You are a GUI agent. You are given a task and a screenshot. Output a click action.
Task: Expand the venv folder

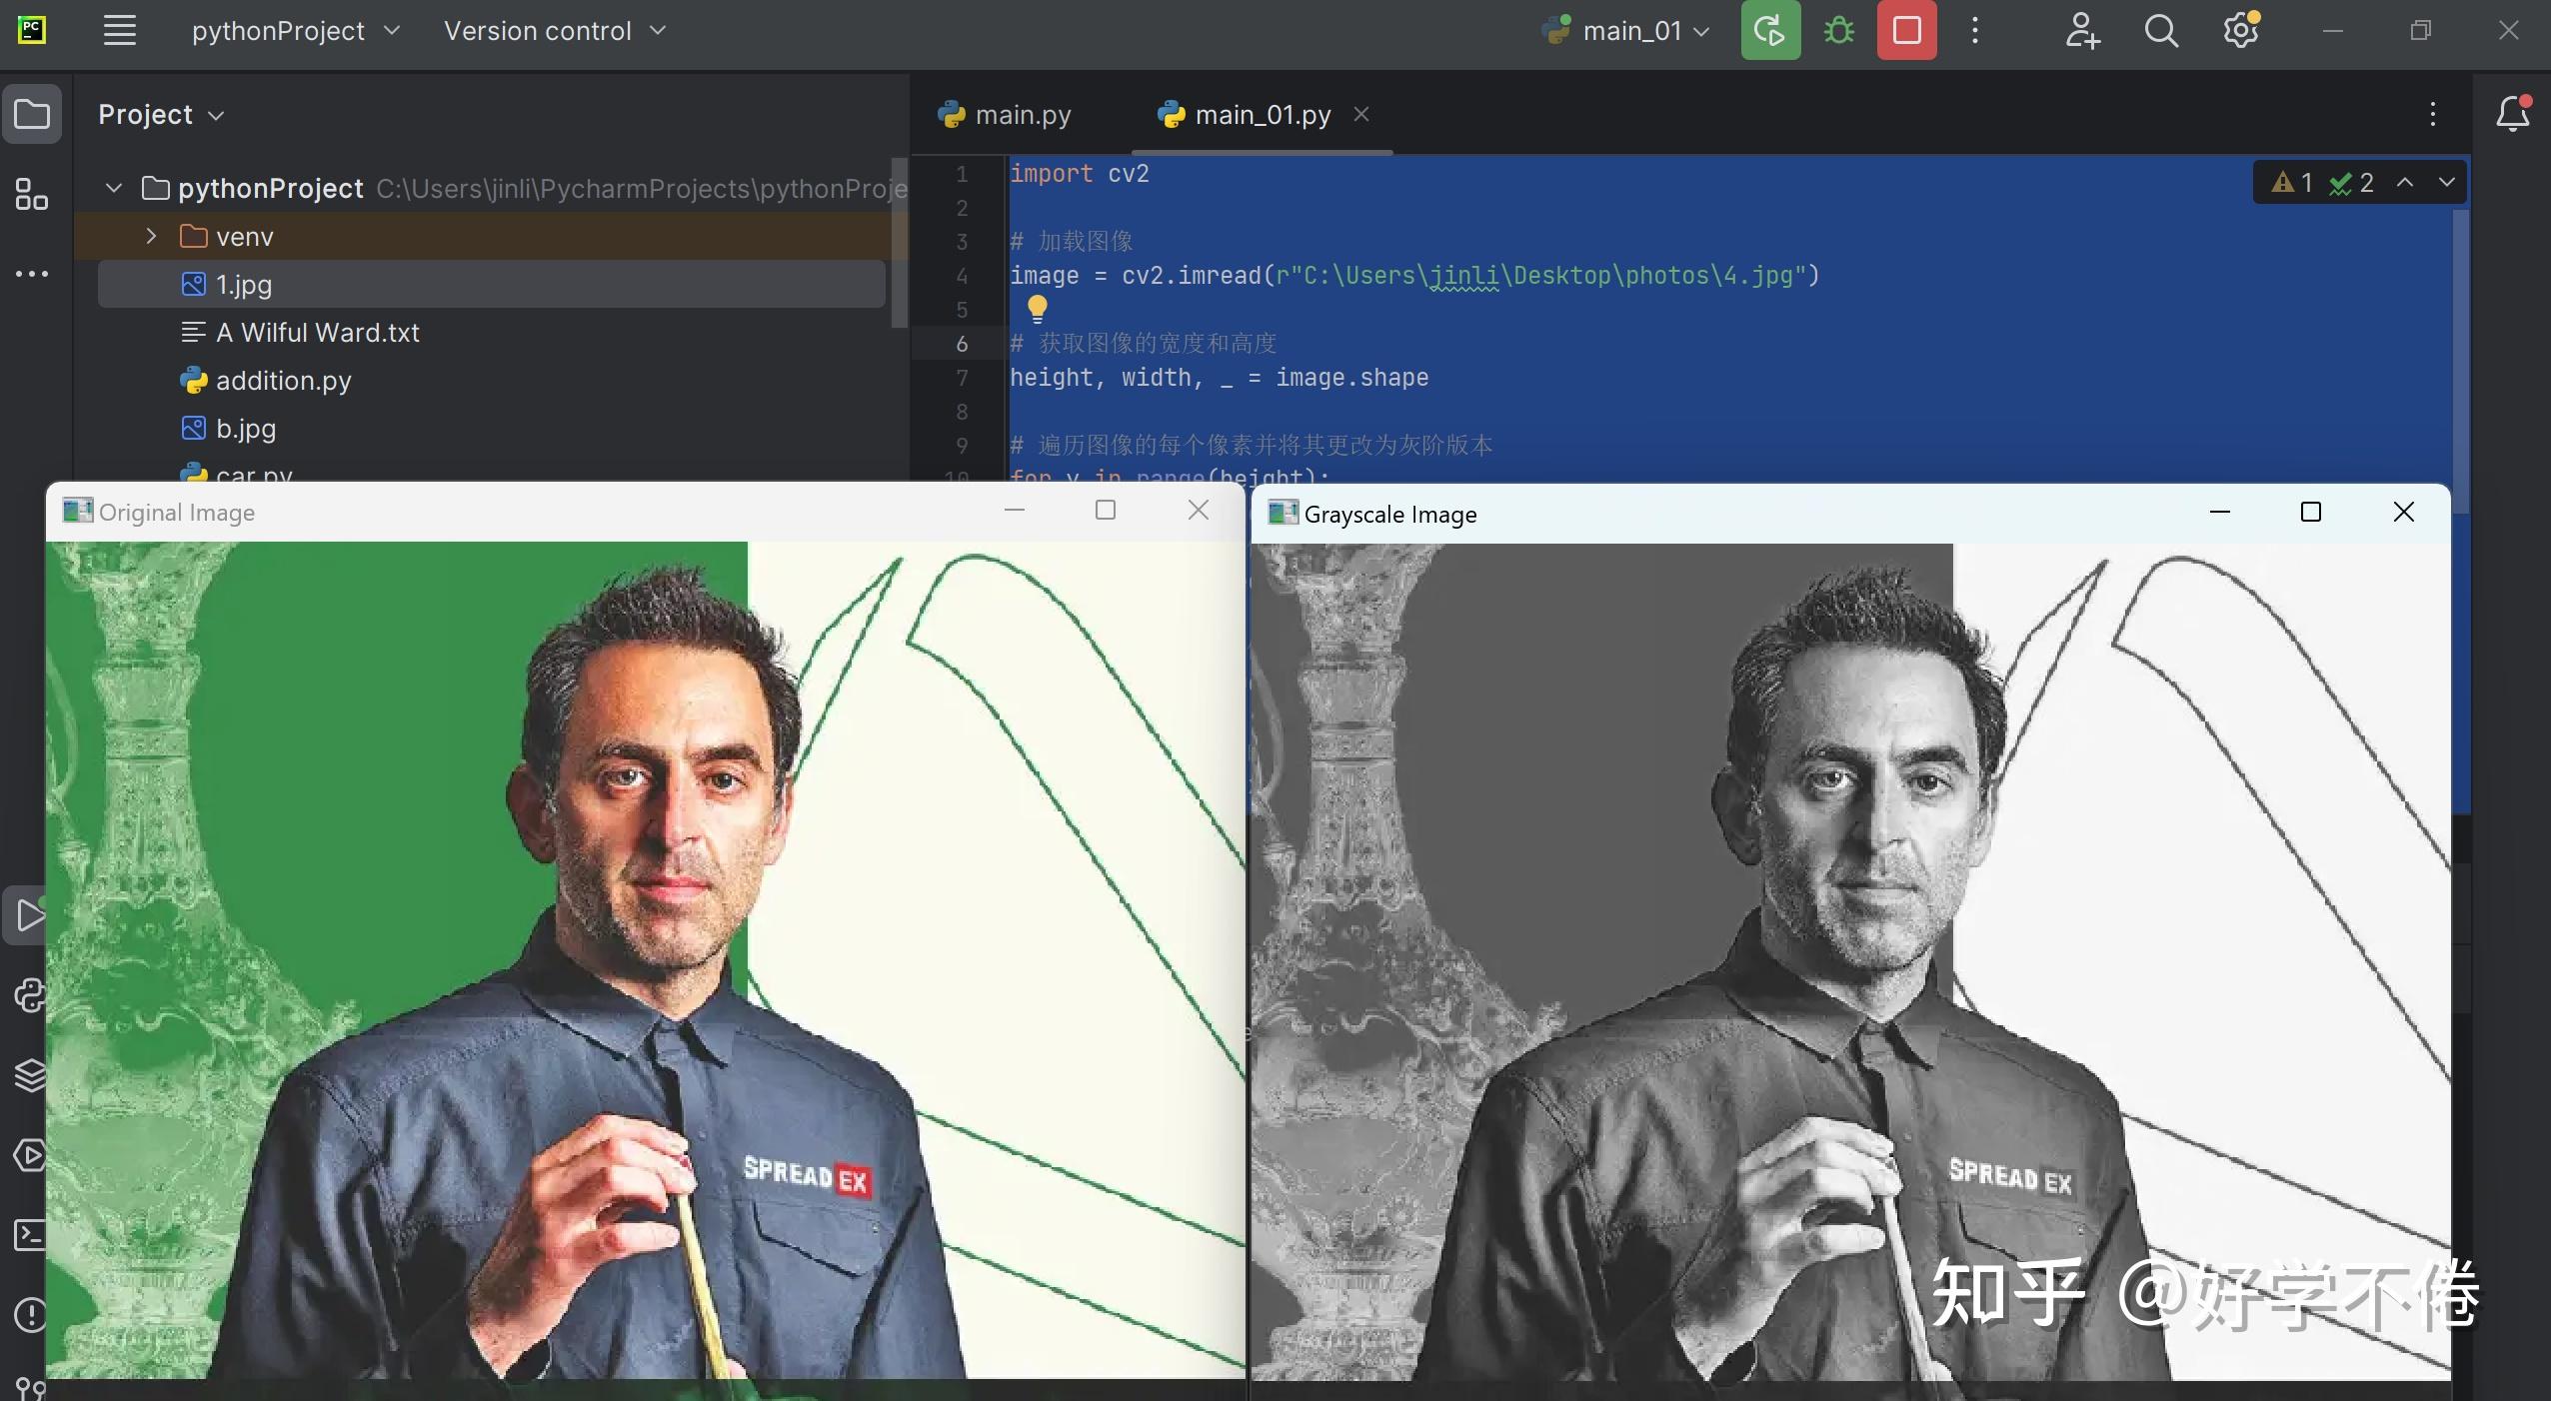pos(151,236)
